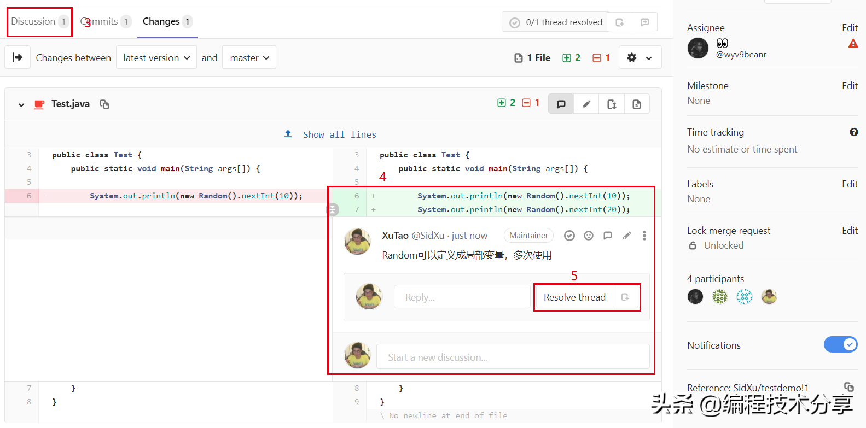Edit Test.java with pencil icon
This screenshot has height=428, width=866.
point(586,104)
